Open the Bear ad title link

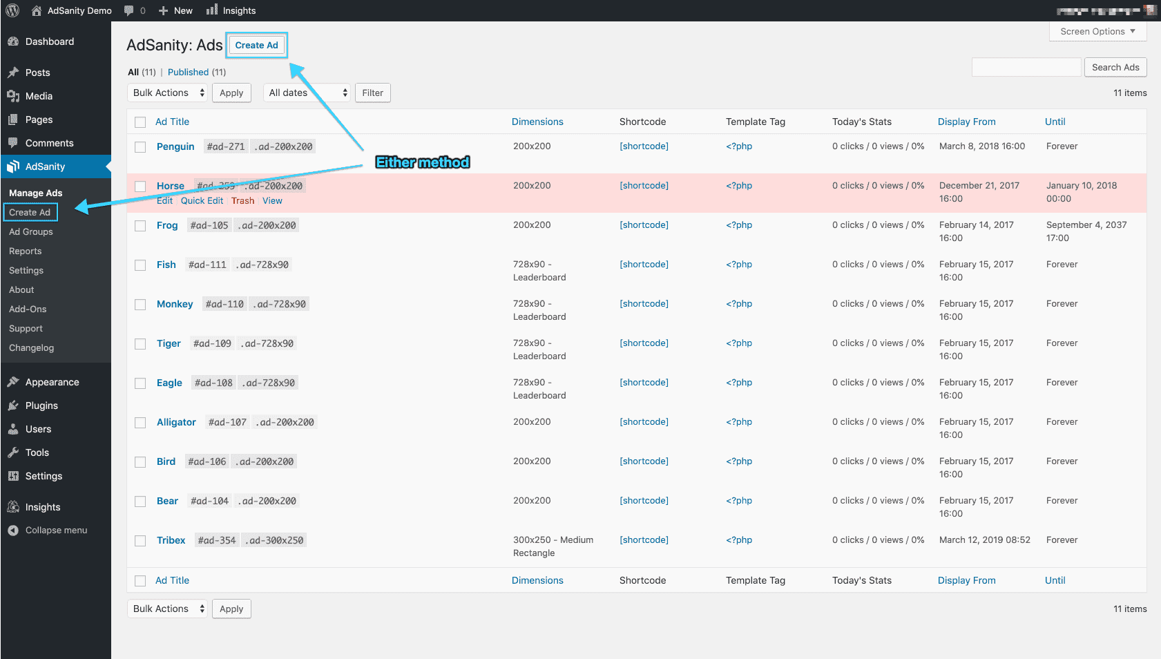pos(167,501)
